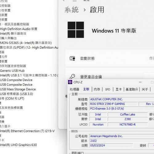Select MON-SIS365 audio output device
The image size is (154, 154).
coord(26,43)
